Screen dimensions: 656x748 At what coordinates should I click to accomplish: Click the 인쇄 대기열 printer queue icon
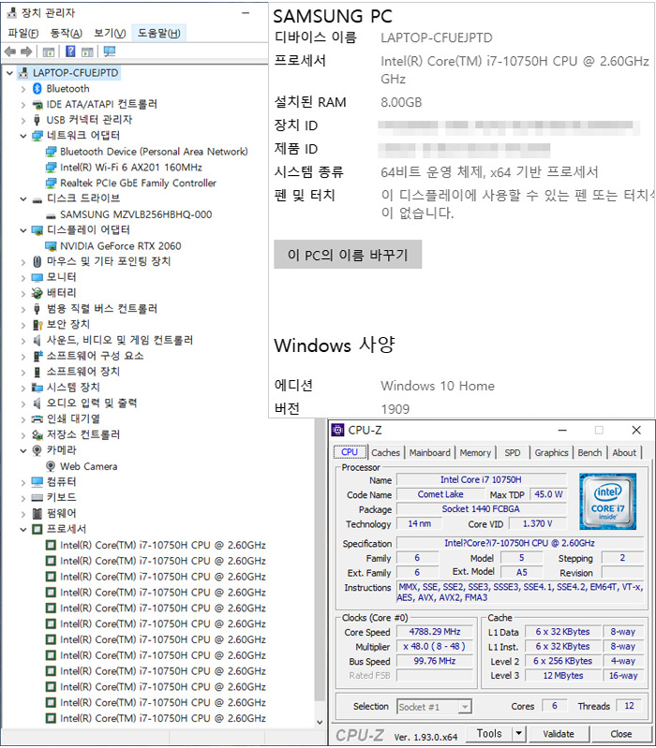(37, 418)
